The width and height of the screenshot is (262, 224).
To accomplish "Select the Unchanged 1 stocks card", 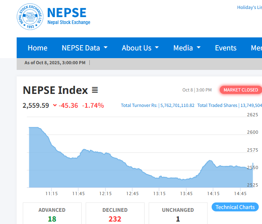I will pyautogui.click(x=178, y=215).
